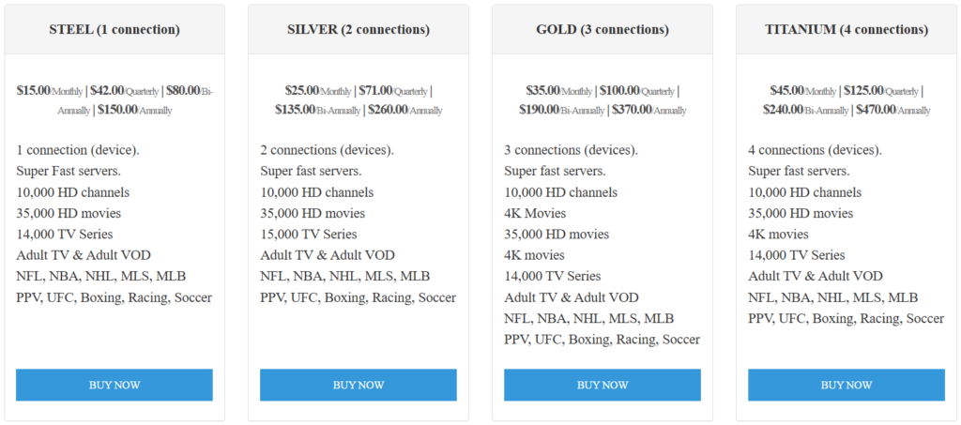Click BUY NOW for the SILVER plan
Image resolution: width=961 pixels, height=425 pixels.
pos(358,385)
